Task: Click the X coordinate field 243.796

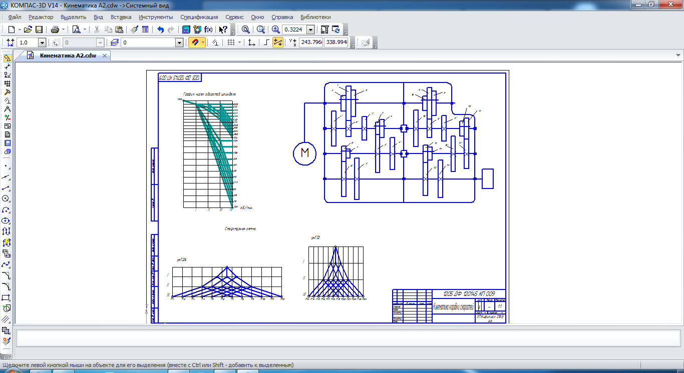Action: (x=311, y=43)
